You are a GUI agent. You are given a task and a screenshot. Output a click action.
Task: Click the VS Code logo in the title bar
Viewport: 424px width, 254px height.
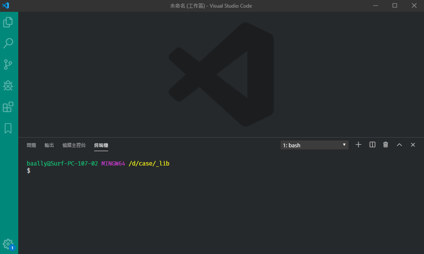pos(6,6)
